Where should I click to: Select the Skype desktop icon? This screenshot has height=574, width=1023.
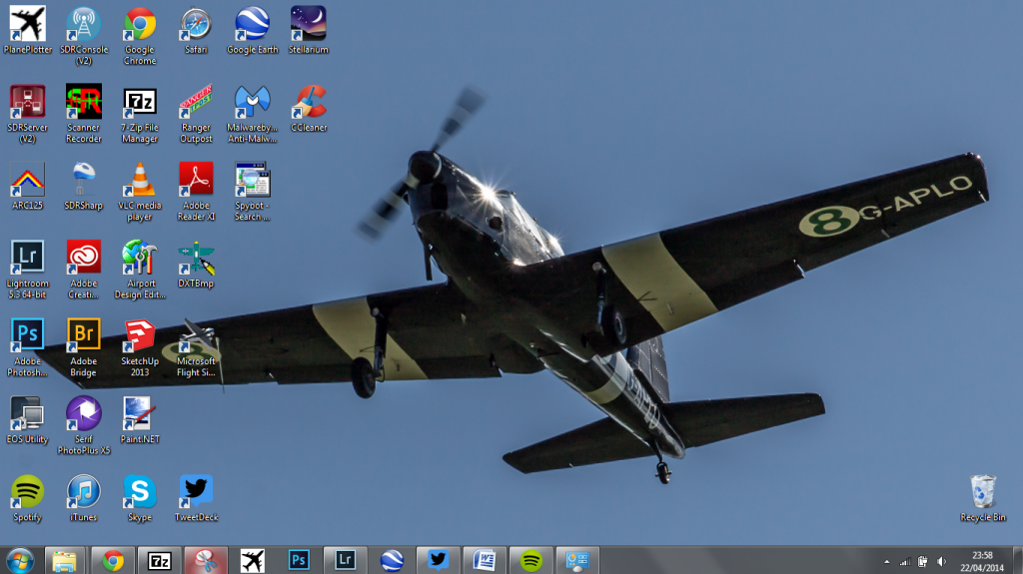coord(140,498)
